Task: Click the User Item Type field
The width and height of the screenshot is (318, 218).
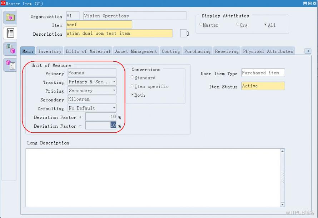Action: (x=263, y=73)
